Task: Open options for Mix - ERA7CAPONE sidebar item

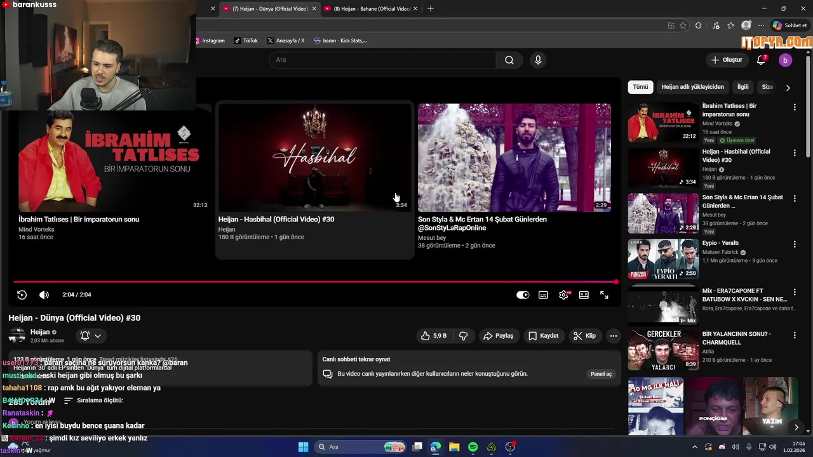Action: (x=795, y=292)
